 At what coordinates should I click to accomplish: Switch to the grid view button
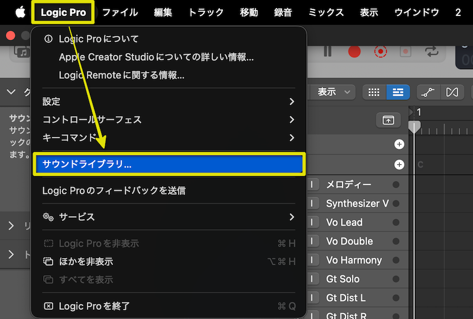pyautogui.click(x=374, y=92)
